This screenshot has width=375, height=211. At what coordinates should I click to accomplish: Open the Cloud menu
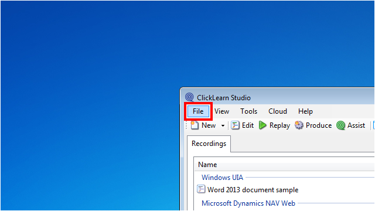[278, 111]
